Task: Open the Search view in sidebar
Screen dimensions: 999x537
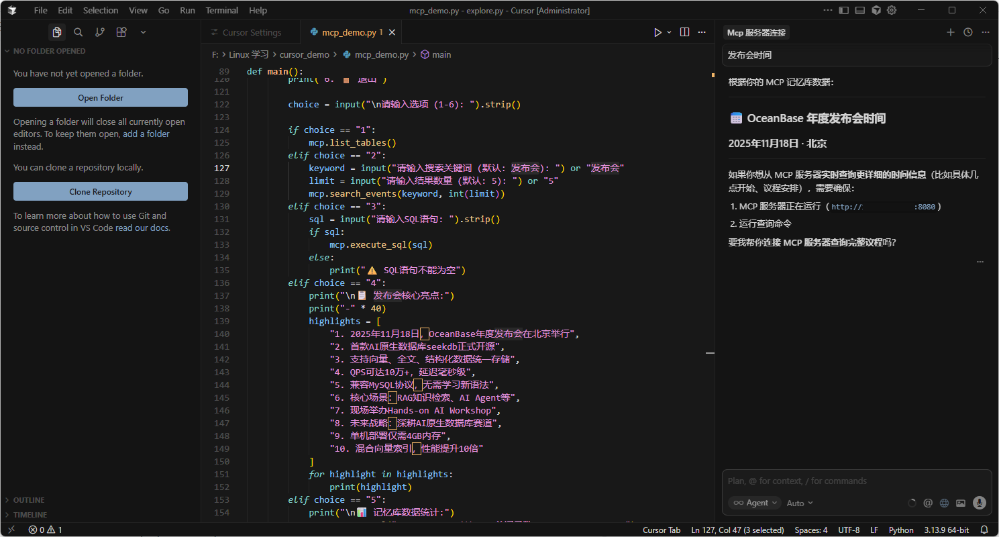Action: pyautogui.click(x=78, y=32)
